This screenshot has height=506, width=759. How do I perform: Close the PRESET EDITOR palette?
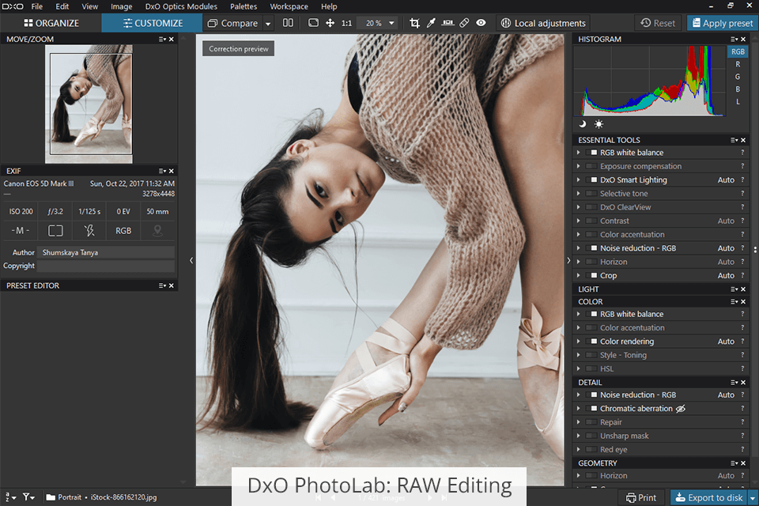(x=172, y=285)
